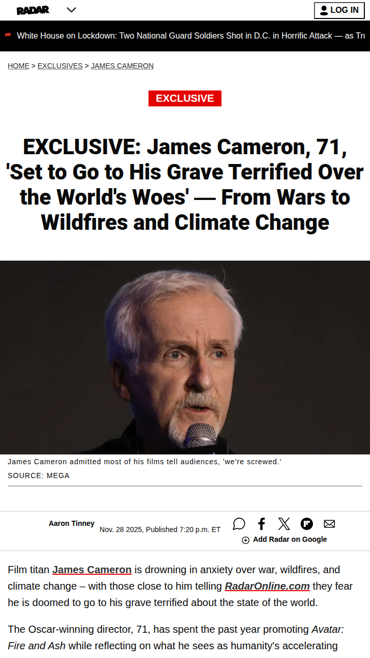Share article on X icon

[284, 524]
